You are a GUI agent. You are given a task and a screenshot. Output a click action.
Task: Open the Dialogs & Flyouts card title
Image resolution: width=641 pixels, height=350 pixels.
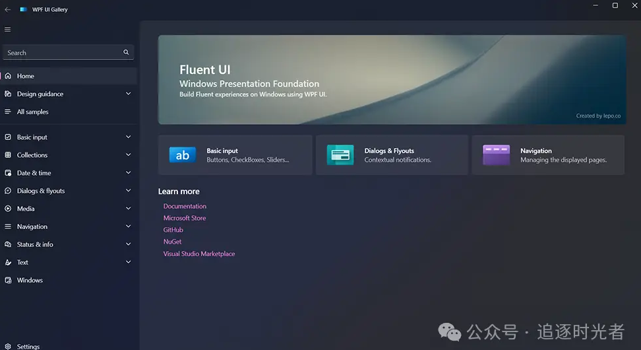(389, 151)
